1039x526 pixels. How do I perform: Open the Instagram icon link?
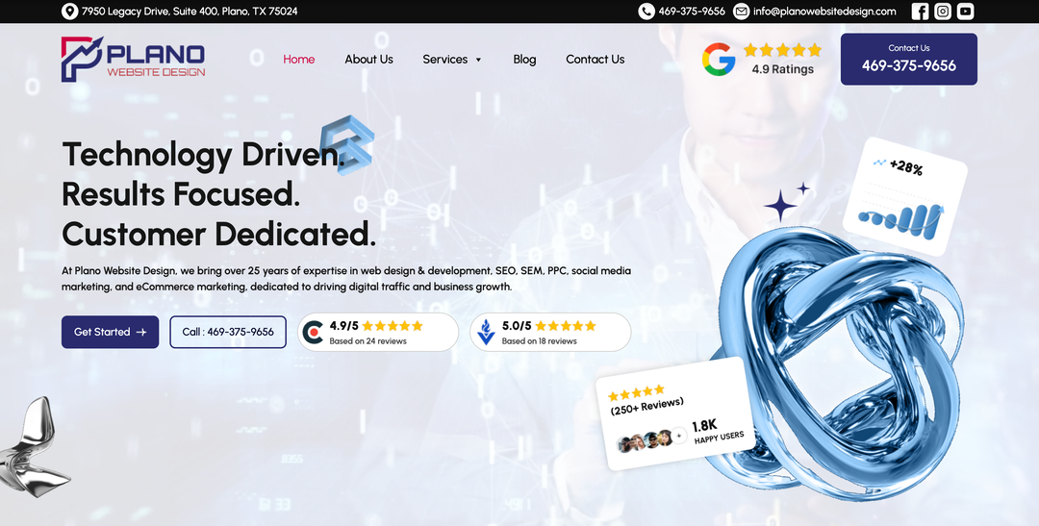(943, 12)
